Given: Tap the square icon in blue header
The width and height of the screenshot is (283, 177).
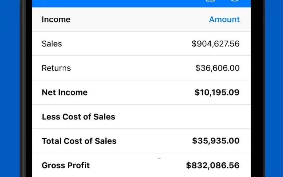Looking at the screenshot, I should coord(210,1).
